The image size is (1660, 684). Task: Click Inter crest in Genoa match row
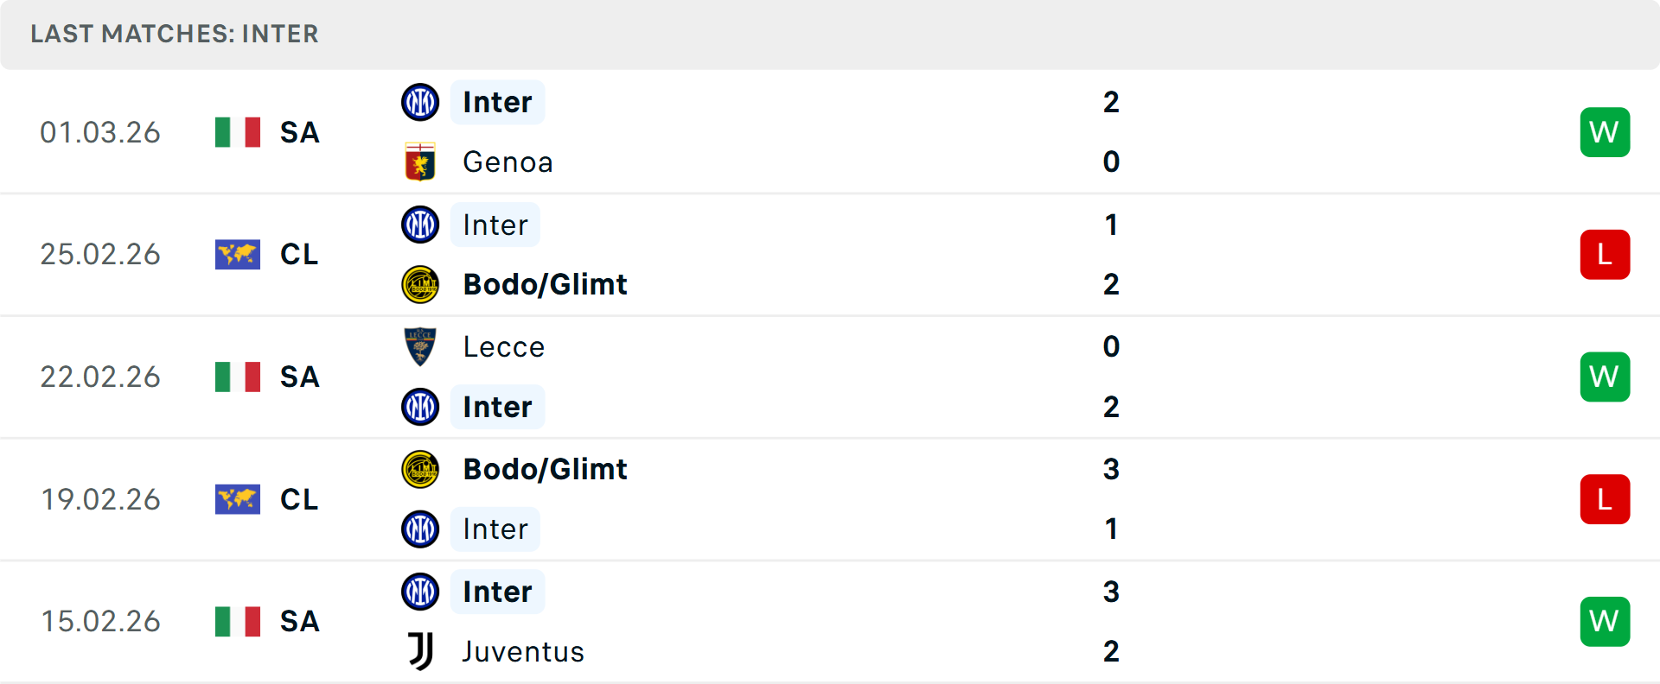coord(420,102)
